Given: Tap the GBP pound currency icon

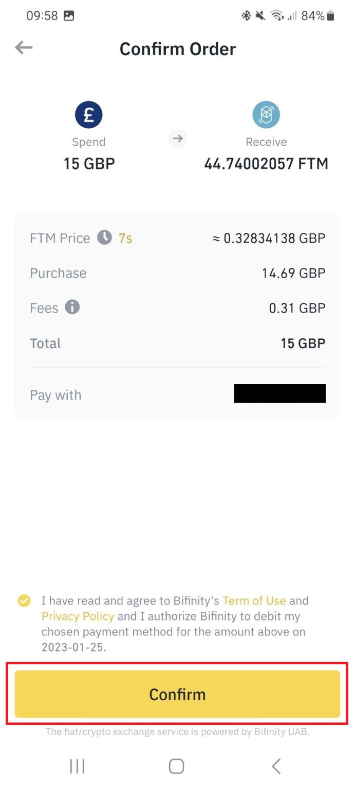Looking at the screenshot, I should coord(88,114).
